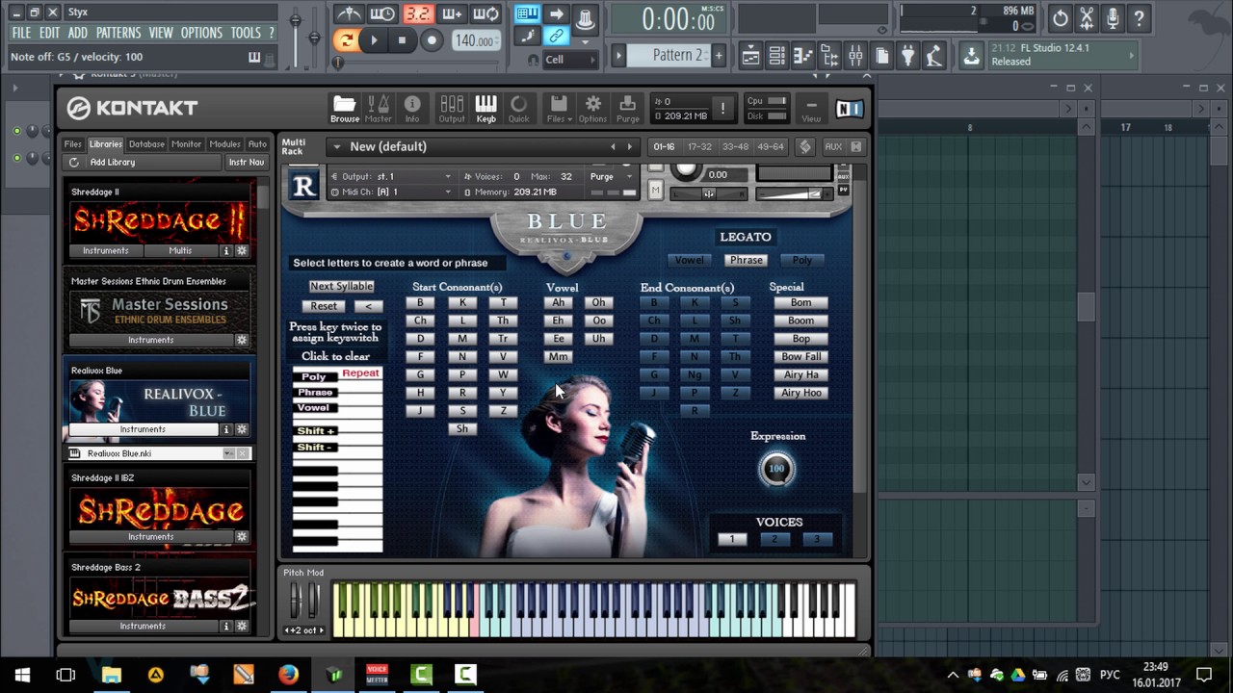Click the Instr Nav button
Viewport: 1233px width, 693px height.
coord(246,163)
